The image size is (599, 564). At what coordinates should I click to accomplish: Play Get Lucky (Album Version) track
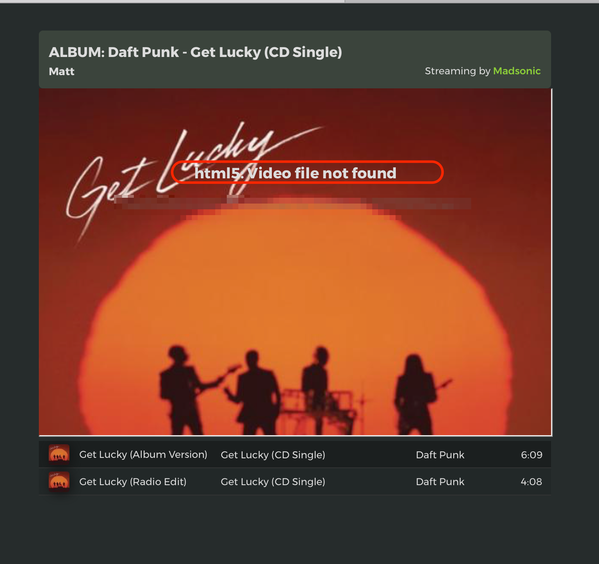(143, 455)
